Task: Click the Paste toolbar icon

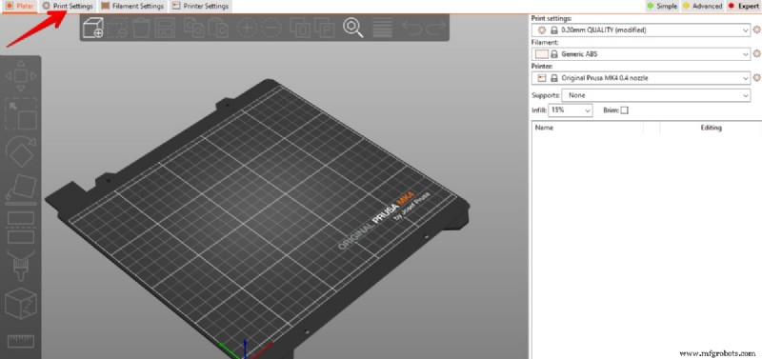Action: [x=218, y=28]
